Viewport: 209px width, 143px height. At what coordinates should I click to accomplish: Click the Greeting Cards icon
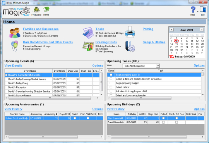click(x=88, y=46)
